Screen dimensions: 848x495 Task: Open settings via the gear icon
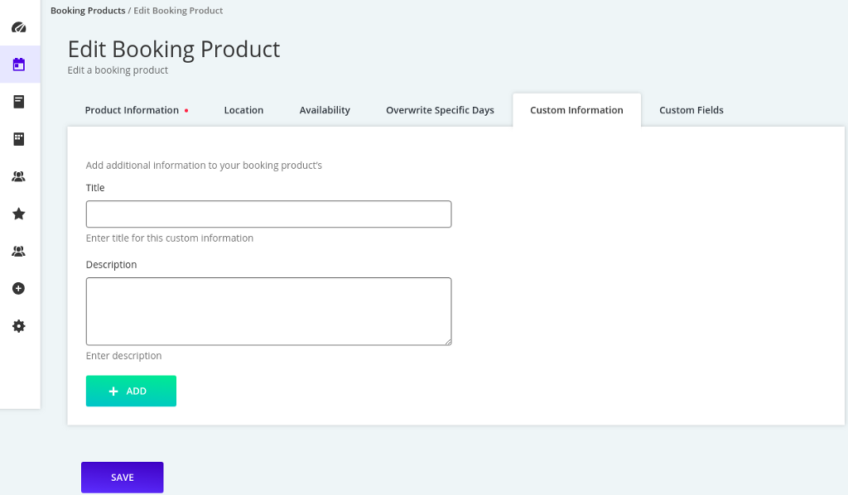pyautogui.click(x=18, y=326)
